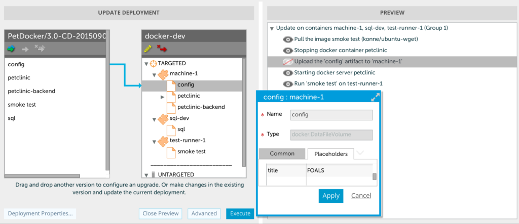The image size is (519, 224).
Task: Switch to the Common tab
Action: tap(282, 154)
